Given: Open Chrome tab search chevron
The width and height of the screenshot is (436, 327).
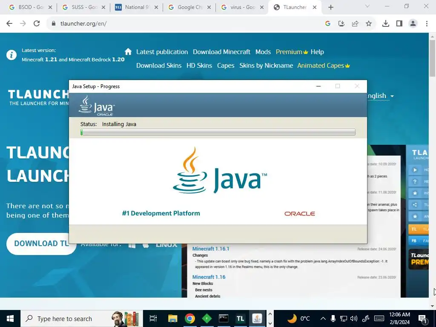Looking at the screenshot, I should 367,6.
